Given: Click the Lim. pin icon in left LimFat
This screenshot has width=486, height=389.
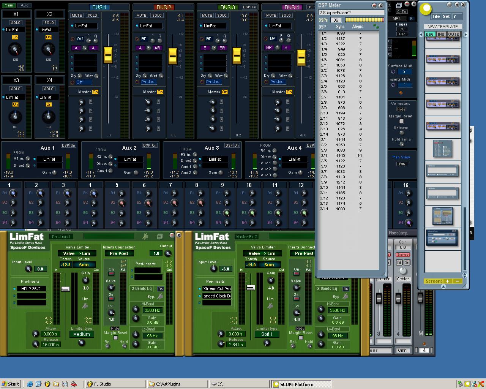Looking at the screenshot, I should tap(85, 306).
